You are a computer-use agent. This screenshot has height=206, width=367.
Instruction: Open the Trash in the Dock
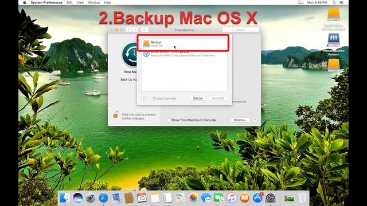tap(302, 198)
